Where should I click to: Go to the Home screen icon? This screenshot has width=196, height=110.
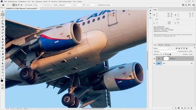3,5
